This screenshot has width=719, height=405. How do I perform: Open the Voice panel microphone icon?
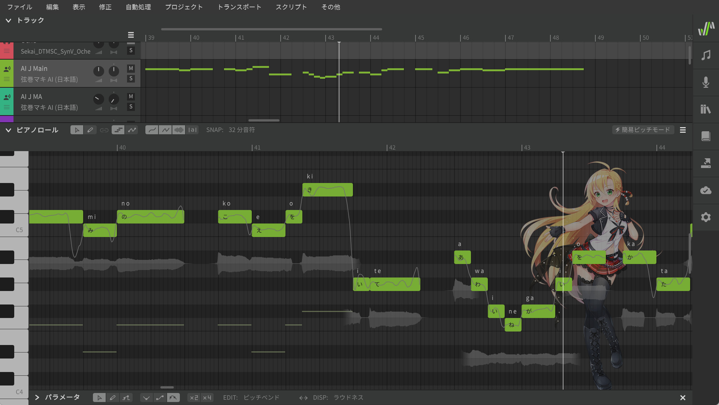706,82
